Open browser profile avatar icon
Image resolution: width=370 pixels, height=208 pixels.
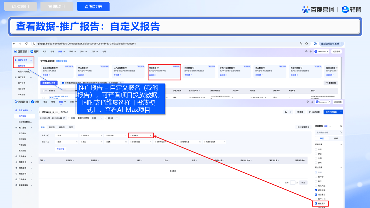tap(315, 44)
